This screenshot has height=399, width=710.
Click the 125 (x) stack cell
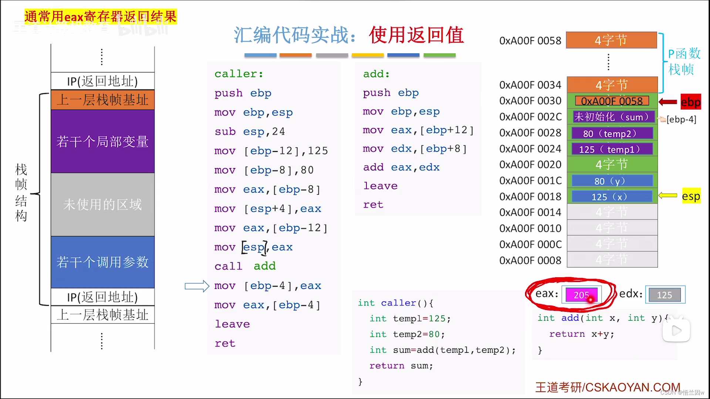[612, 197]
